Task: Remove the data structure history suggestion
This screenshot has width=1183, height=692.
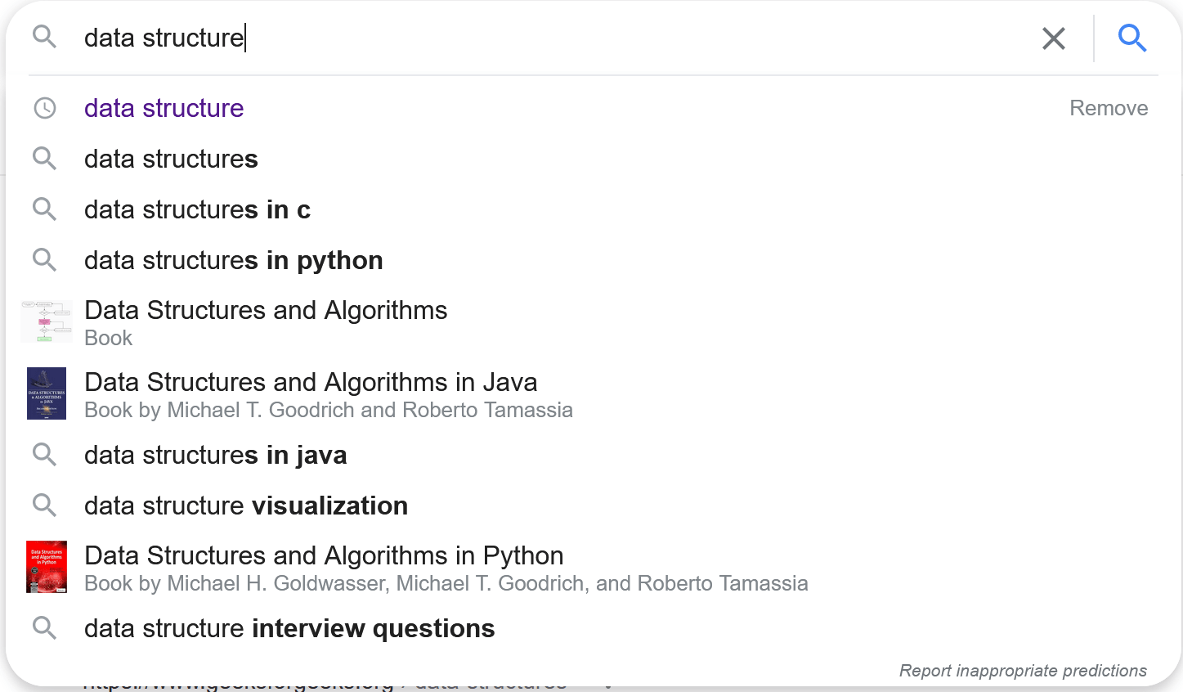Action: [1108, 108]
